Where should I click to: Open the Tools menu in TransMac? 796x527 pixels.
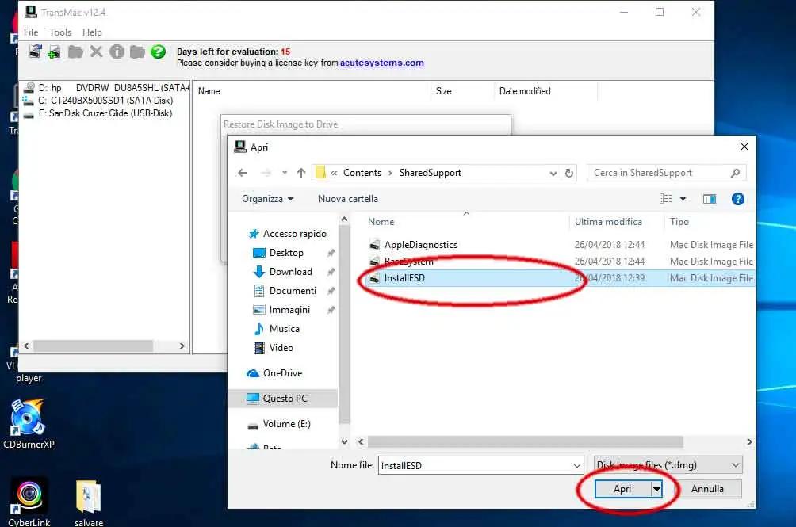(59, 32)
